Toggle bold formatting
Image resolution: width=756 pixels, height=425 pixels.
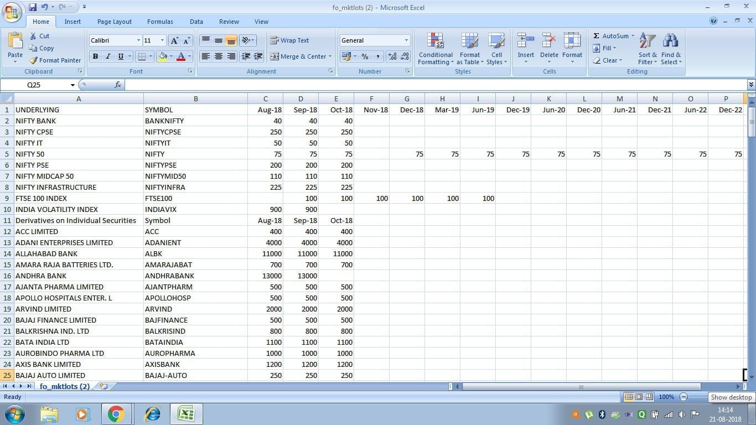pos(95,56)
